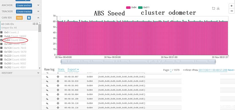Click the crosshair icon in the 00:48:58.136 row
The image size is (235, 110).
[x=58, y=108]
